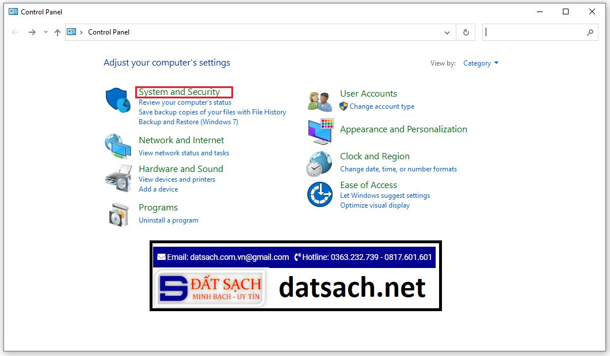
Task: Click the Refresh icon next to the address bar
Action: [x=465, y=32]
